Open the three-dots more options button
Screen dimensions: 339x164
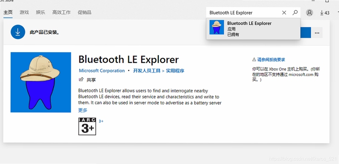(x=317, y=33)
